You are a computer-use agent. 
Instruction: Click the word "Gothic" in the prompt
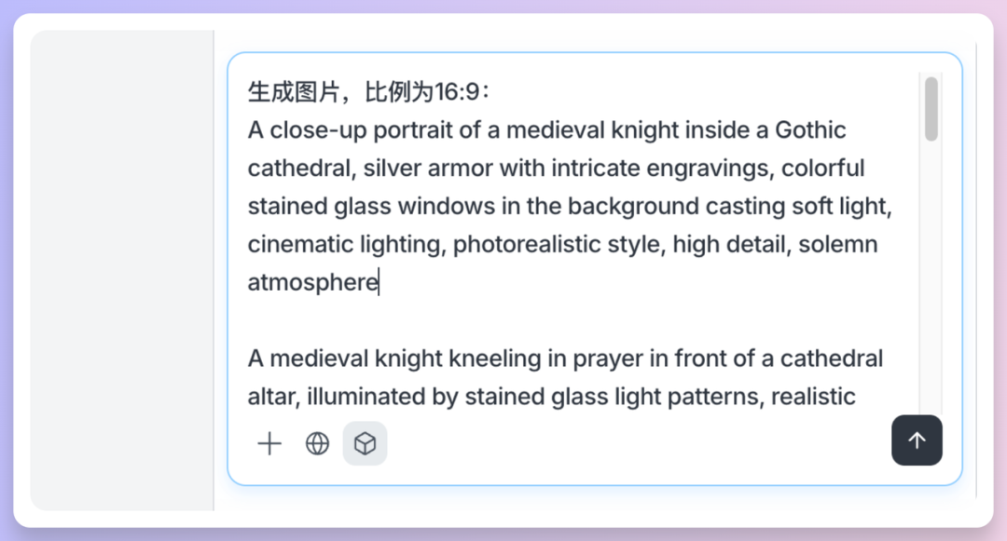pyautogui.click(x=810, y=130)
